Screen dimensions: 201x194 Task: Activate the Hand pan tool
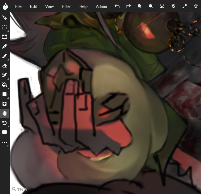(x=5, y=113)
